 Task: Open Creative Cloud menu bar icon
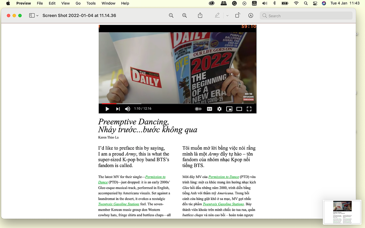pos(212,3)
